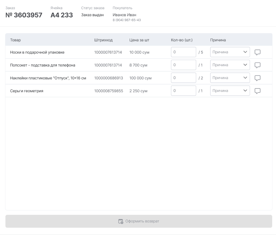The height and width of the screenshot is (235, 276).
Task: Select product Попсокет - подставка для телефона
Action: click(x=43, y=65)
